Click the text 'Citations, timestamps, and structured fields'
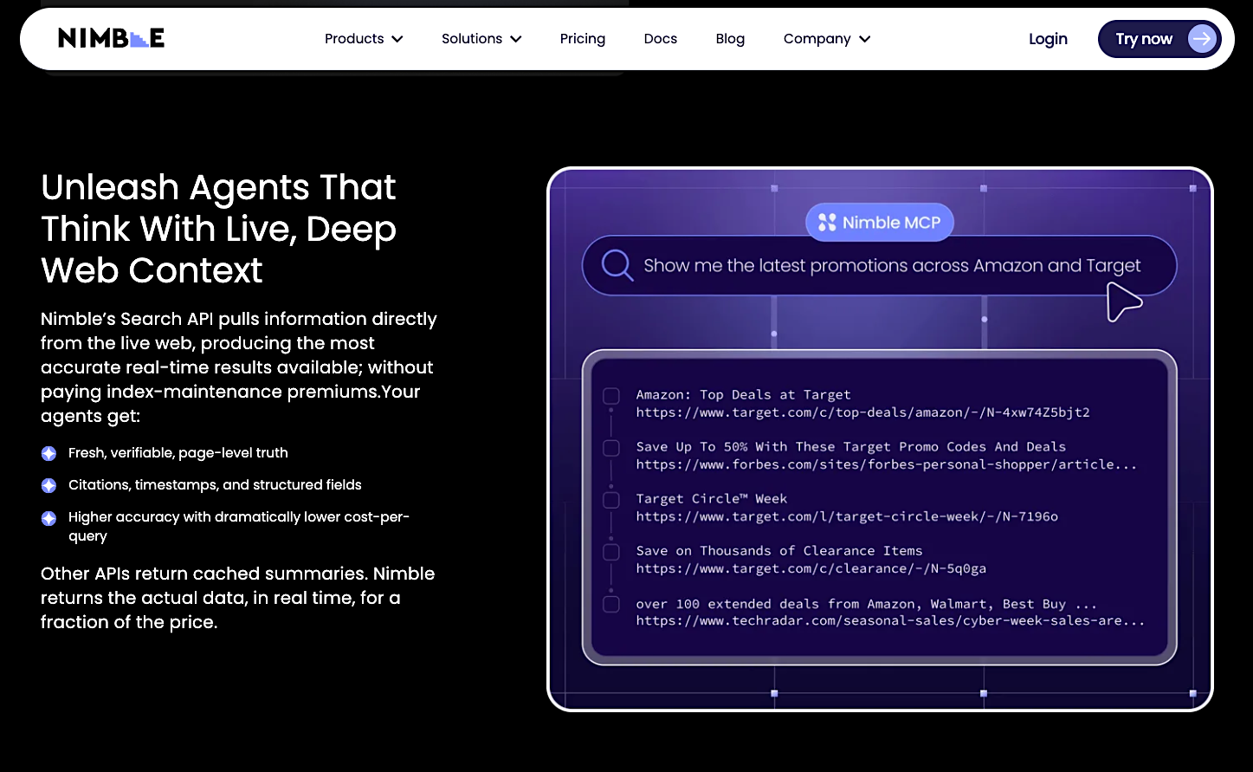Image resolution: width=1253 pixels, height=772 pixels. click(x=215, y=485)
